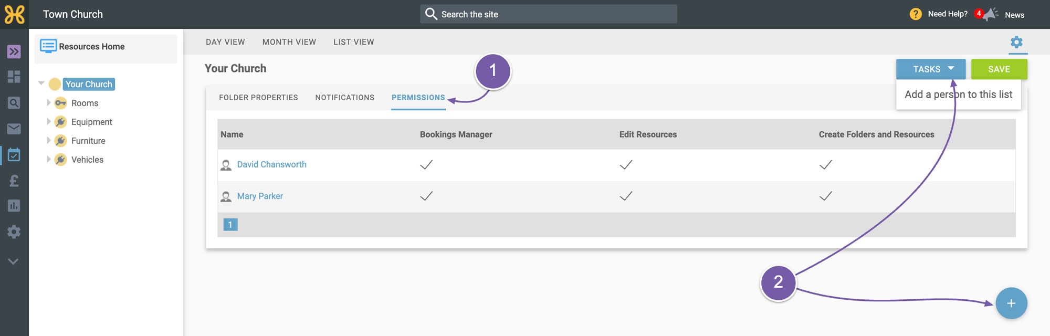Click the Resources Home icon
1050x336 pixels.
coord(48,46)
